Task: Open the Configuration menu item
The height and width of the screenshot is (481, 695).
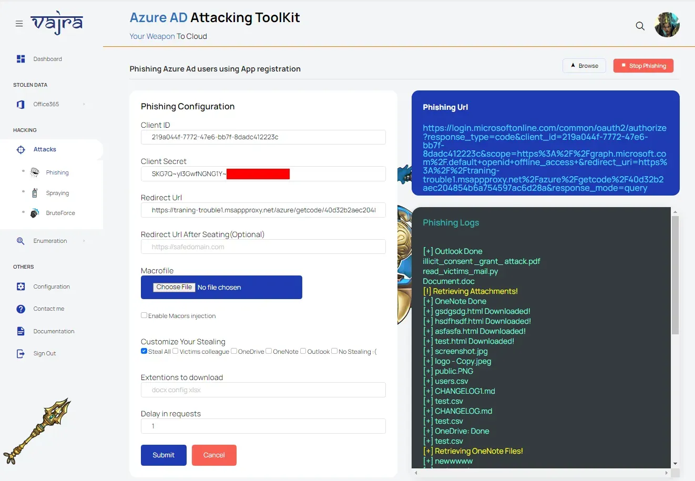Action: click(52, 286)
